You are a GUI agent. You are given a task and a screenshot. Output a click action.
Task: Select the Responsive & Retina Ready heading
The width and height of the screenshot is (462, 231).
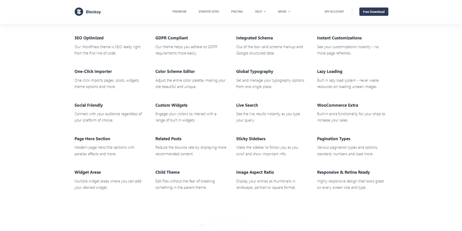coord(343,172)
